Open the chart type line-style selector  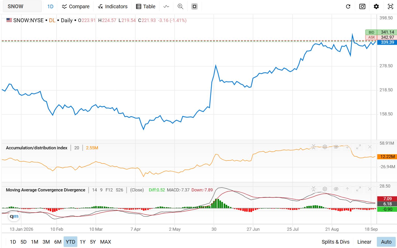[x=166, y=6]
